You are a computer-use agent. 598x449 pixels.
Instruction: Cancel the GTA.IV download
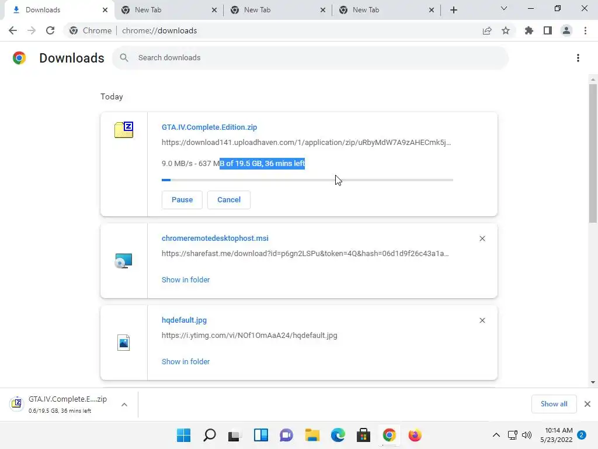[x=229, y=200]
